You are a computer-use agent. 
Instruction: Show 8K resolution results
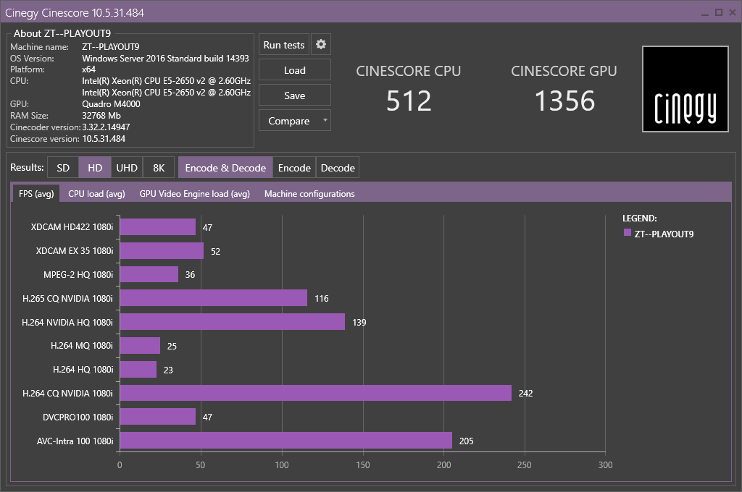point(159,168)
